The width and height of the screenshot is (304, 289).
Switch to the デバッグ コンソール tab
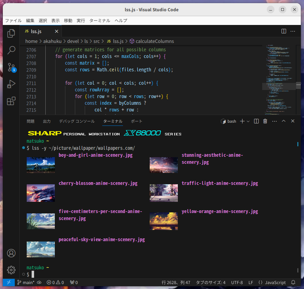[77, 121]
